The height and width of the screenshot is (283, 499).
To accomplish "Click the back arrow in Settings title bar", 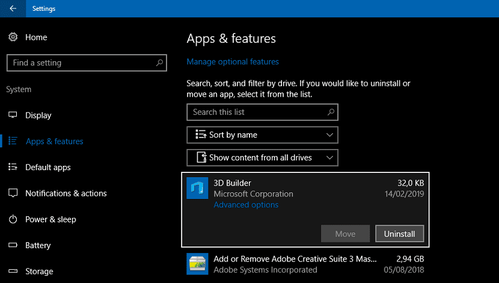I will pos(13,8).
